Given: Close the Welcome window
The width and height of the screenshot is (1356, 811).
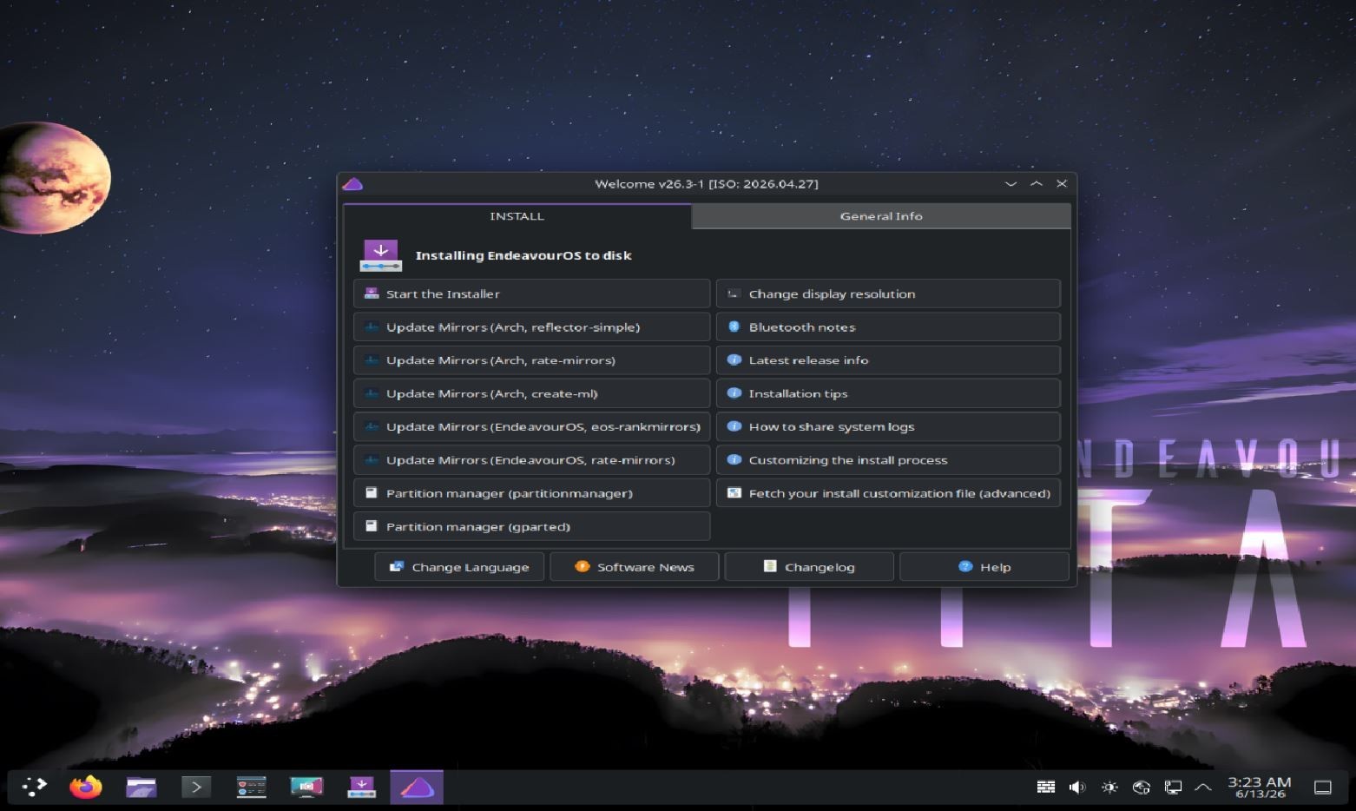Looking at the screenshot, I should pyautogui.click(x=1062, y=184).
